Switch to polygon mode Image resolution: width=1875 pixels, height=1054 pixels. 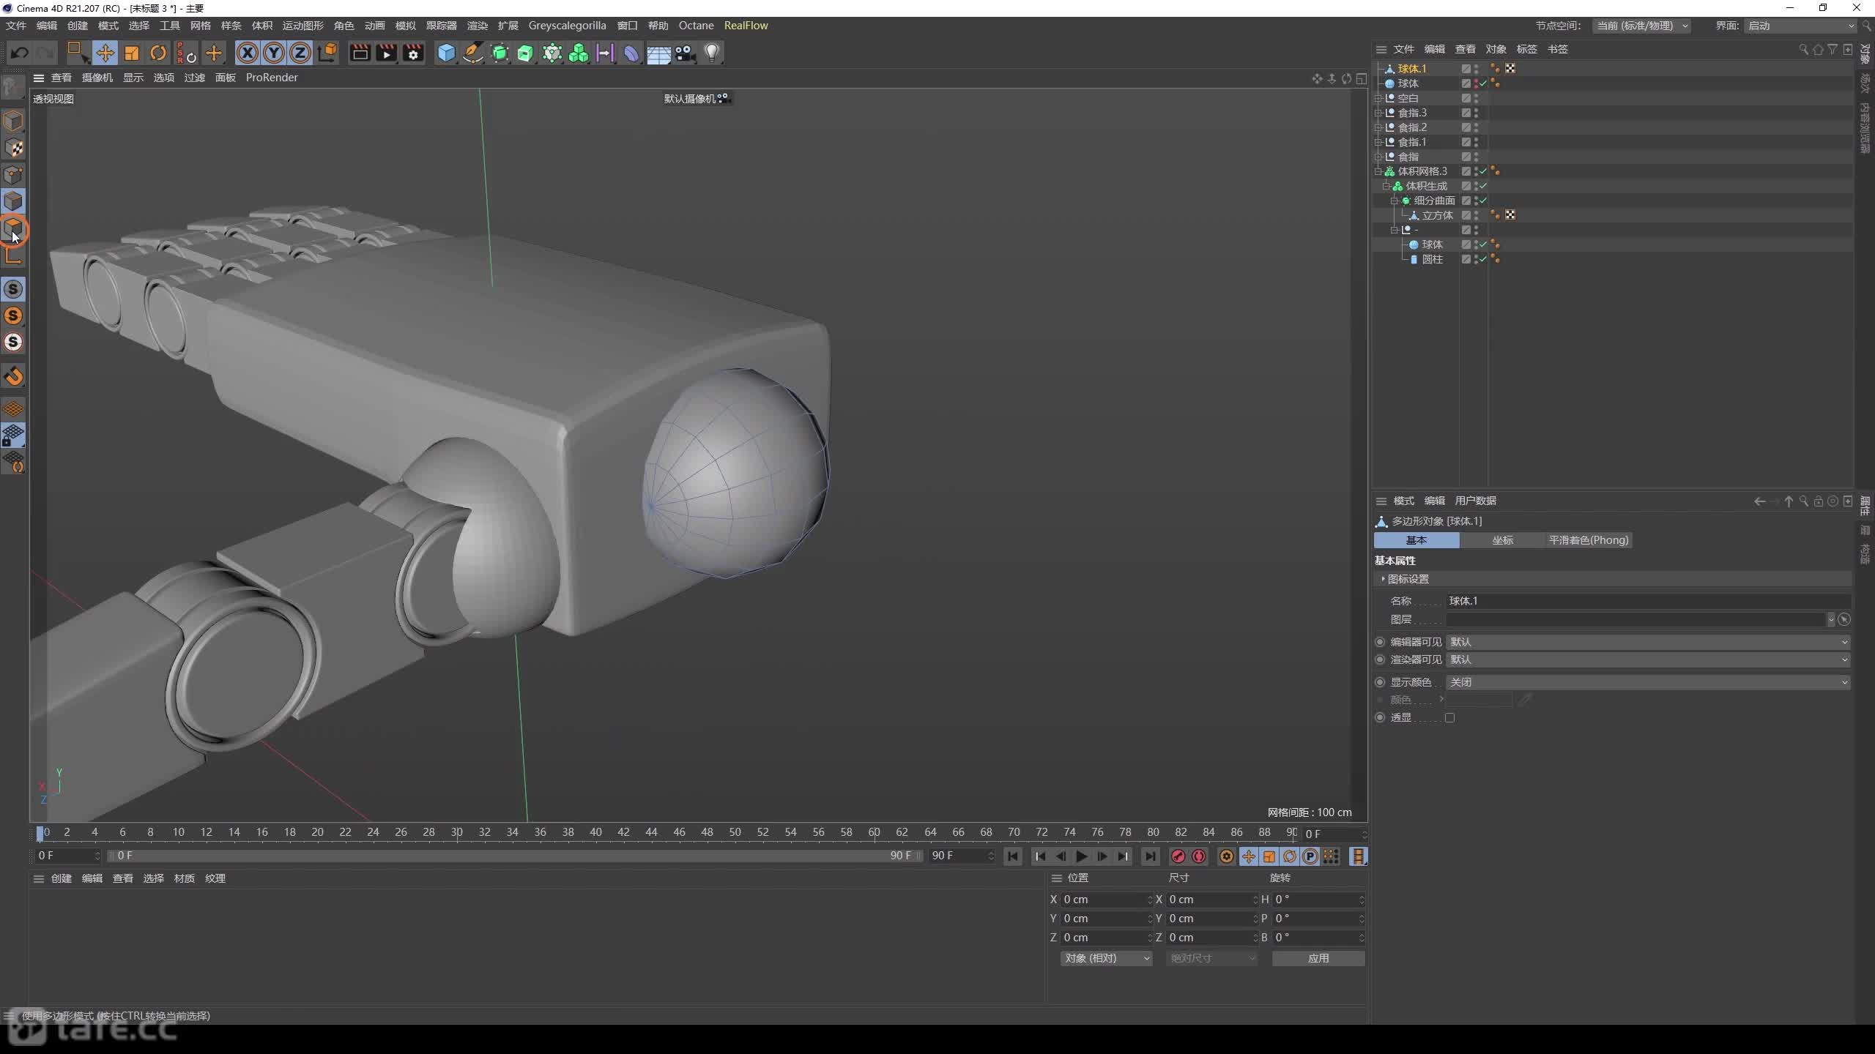pos(13,228)
